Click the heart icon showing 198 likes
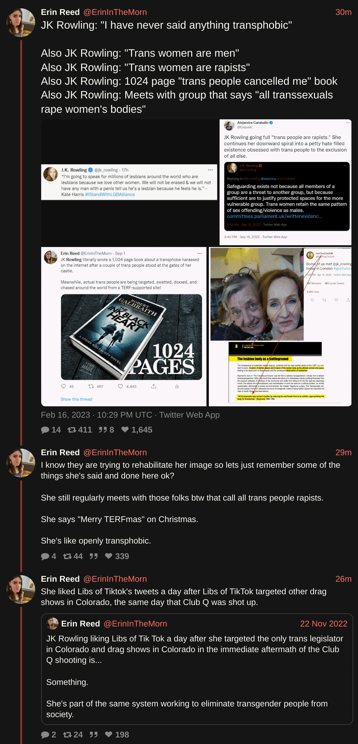The image size is (358, 744). [x=109, y=734]
